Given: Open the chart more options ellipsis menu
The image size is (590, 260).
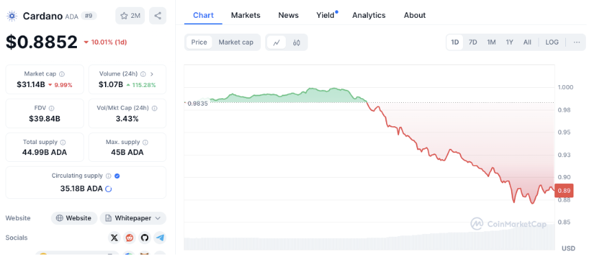Looking at the screenshot, I should 577,42.
